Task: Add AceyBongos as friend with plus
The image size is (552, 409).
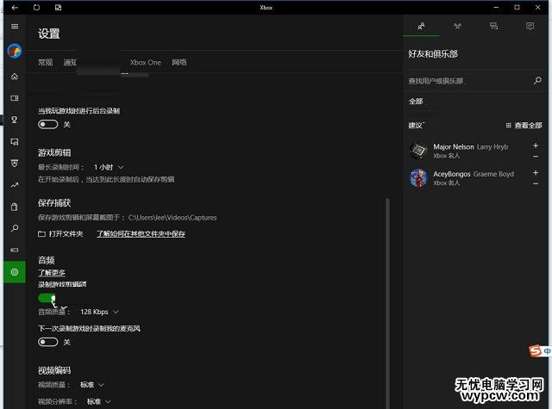Action: pos(536,172)
